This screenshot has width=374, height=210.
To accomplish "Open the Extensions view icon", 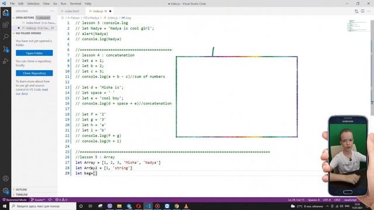I will (5, 24).
